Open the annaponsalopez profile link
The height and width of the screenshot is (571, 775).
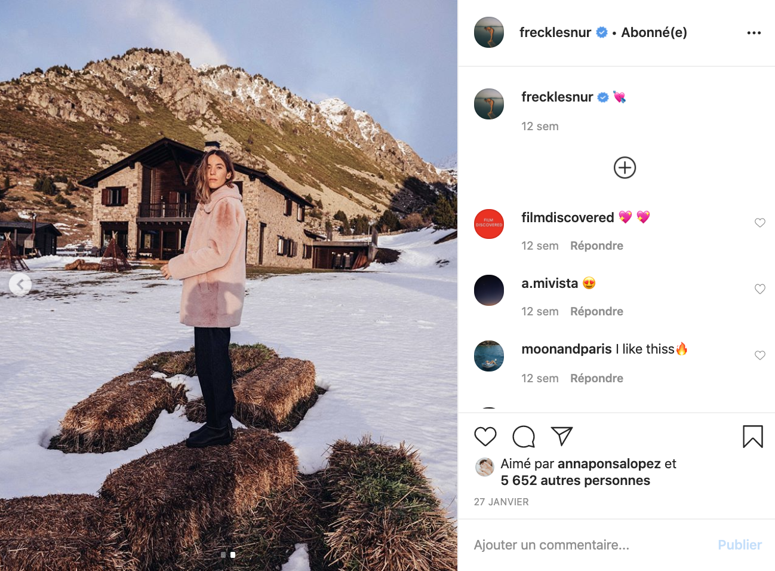pos(609,463)
